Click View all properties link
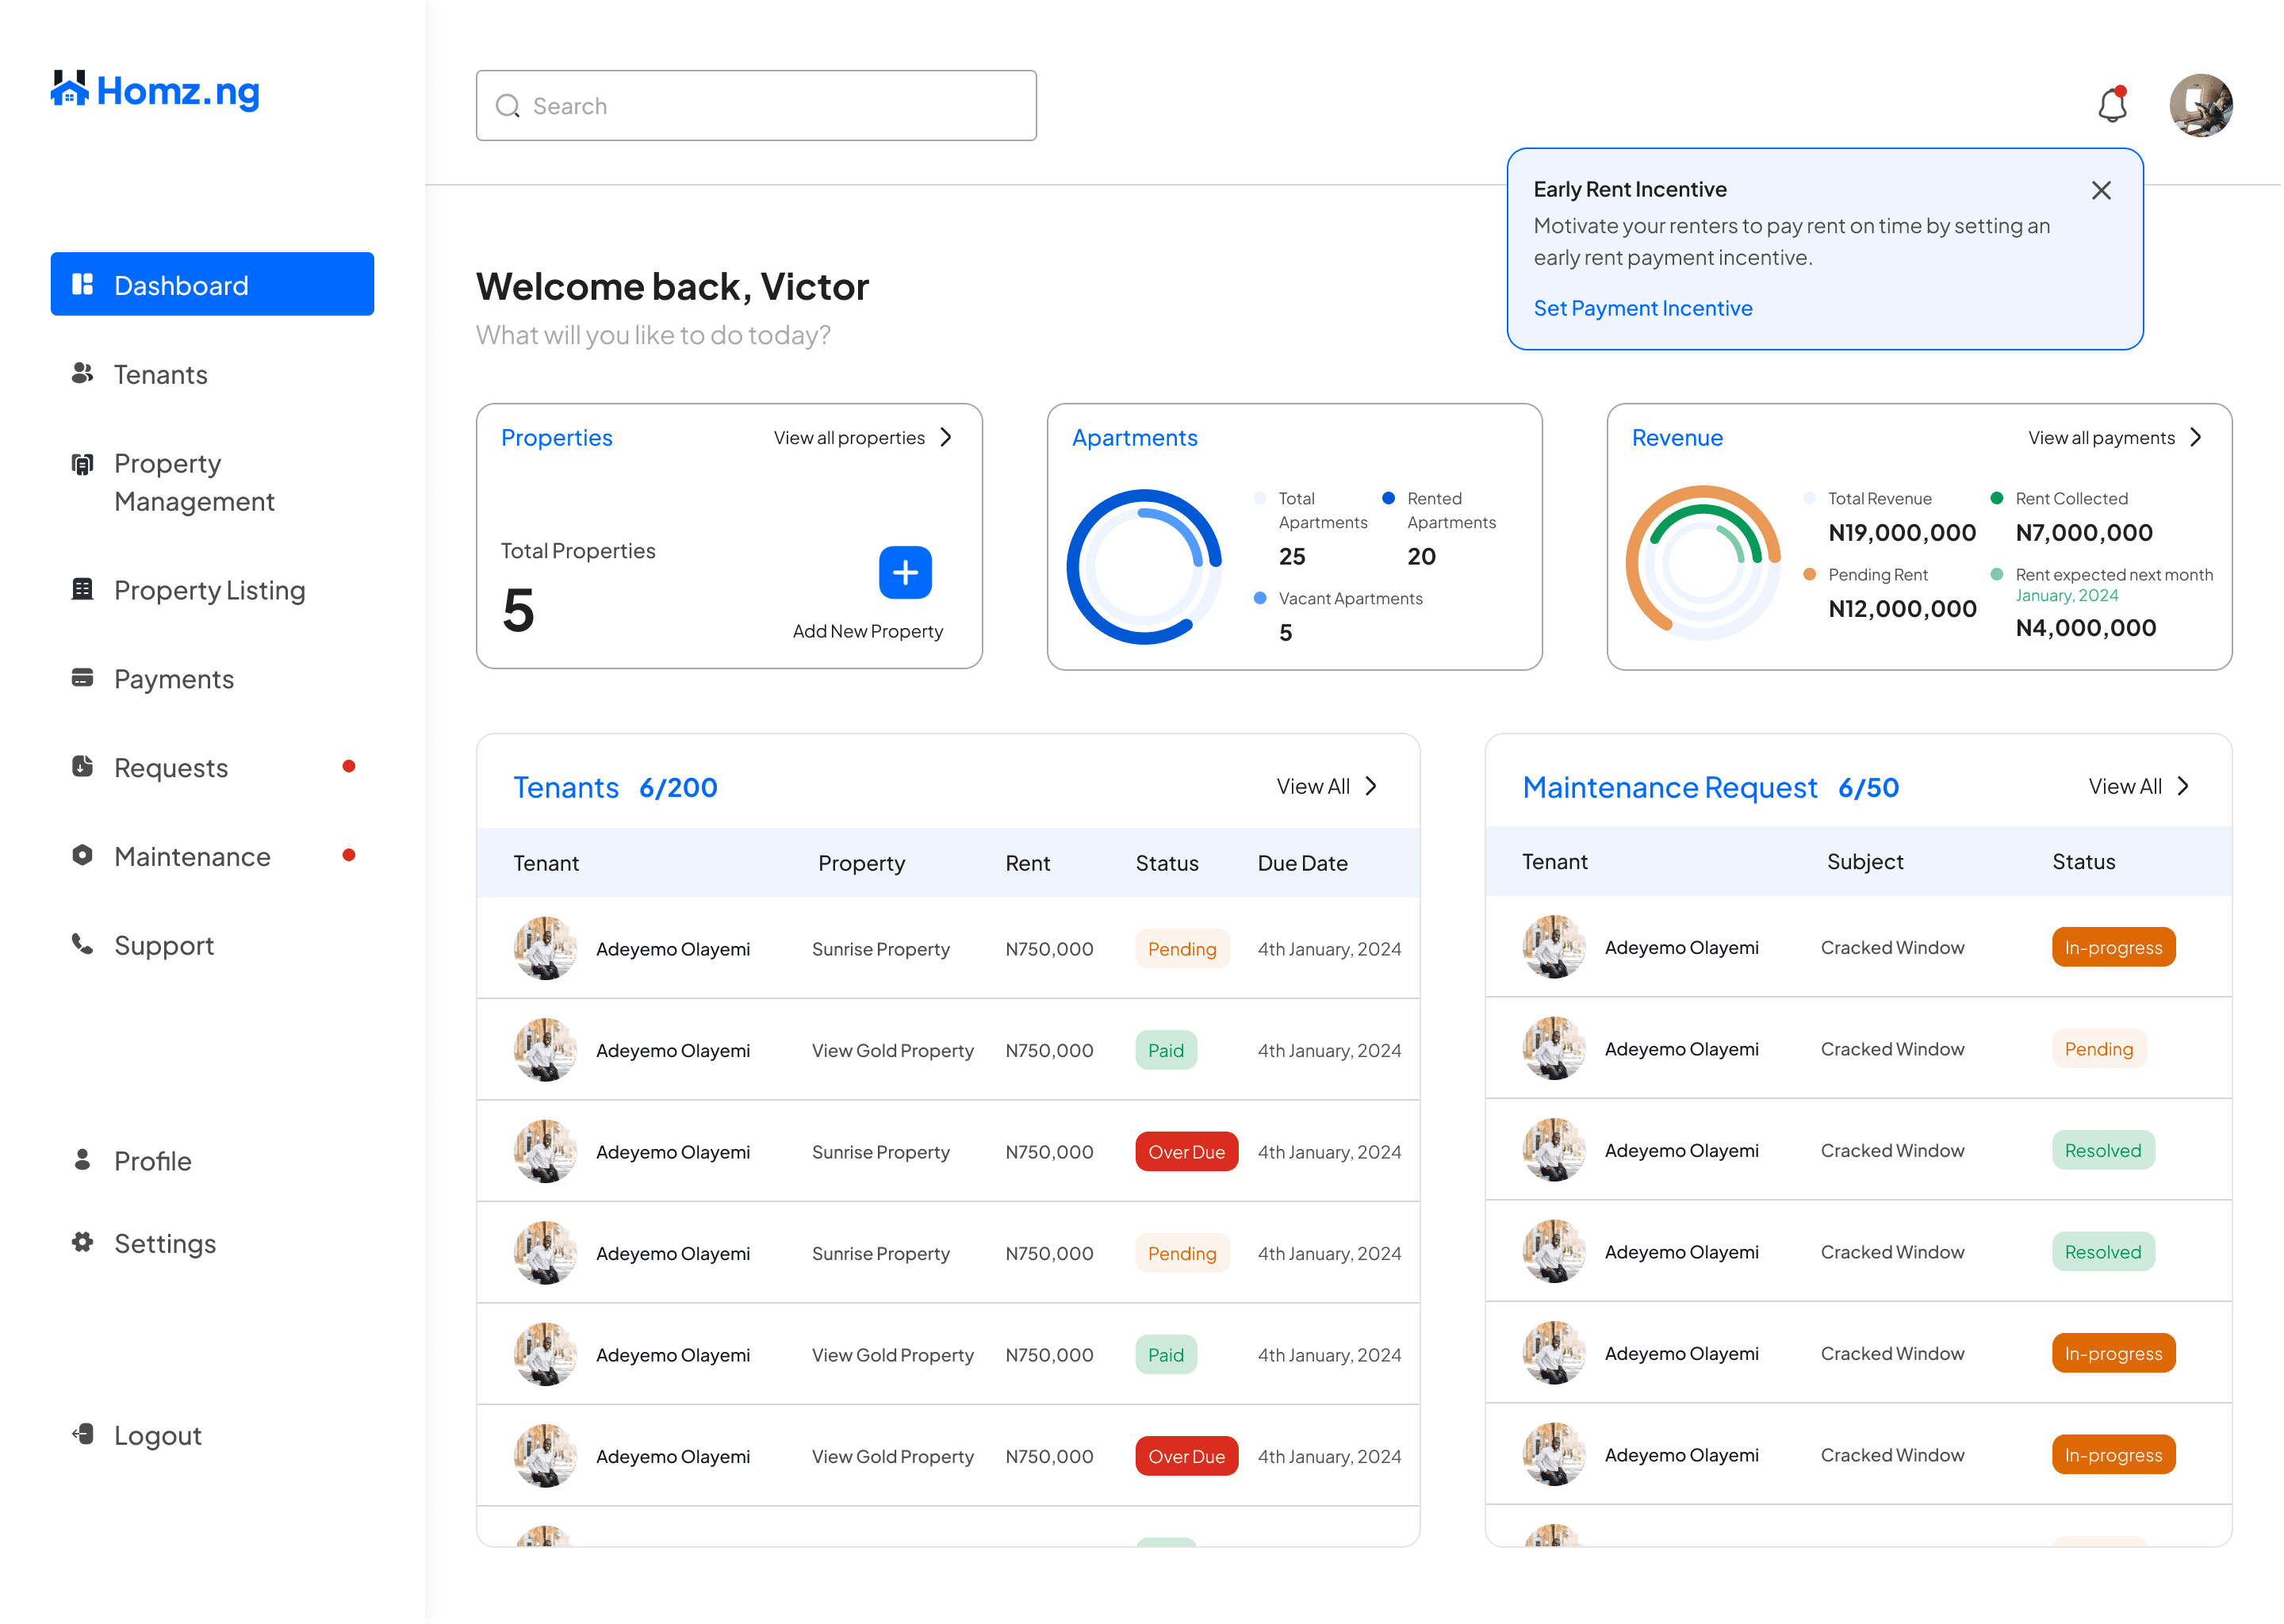The width and height of the screenshot is (2284, 1624). tap(849, 438)
